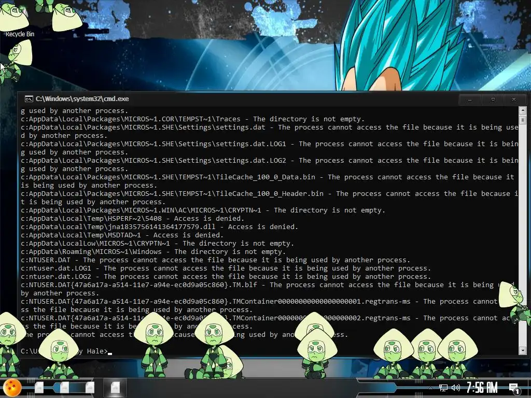Maximize the cmd.exe window
Image resolution: width=531 pixels, height=398 pixels.
[493, 99]
